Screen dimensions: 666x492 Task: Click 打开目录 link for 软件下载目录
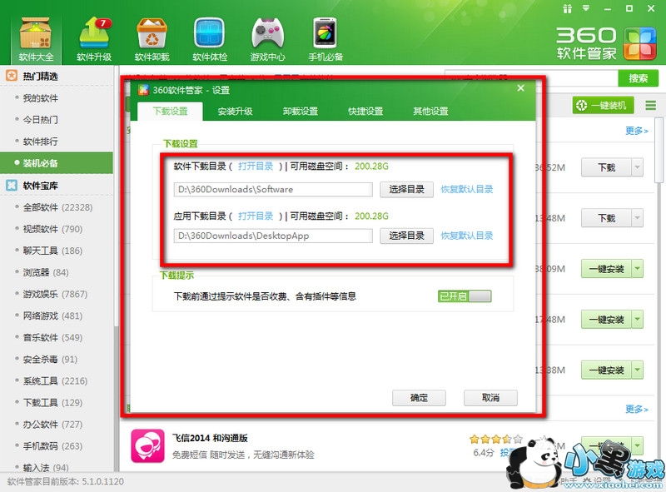[256, 166]
